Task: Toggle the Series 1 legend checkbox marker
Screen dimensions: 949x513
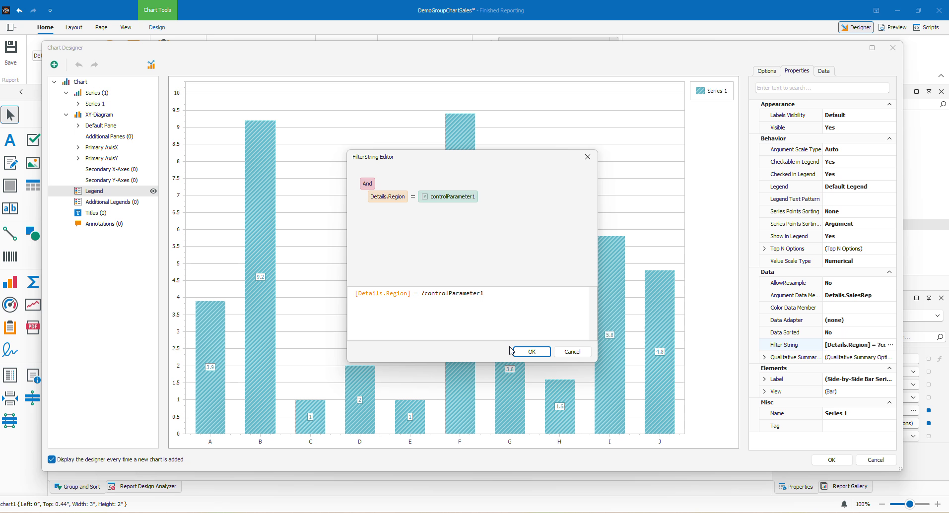Action: click(700, 91)
